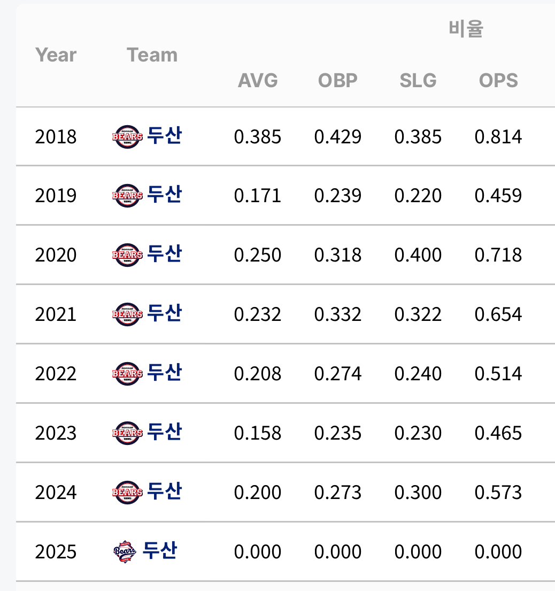This screenshot has width=555, height=591.
Task: Click the Doosan Bears logo in 2023 row
Action: 128,433
